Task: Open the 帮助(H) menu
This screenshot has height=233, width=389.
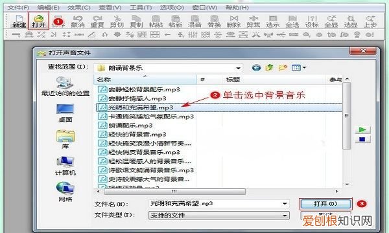Action: (x=237, y=8)
